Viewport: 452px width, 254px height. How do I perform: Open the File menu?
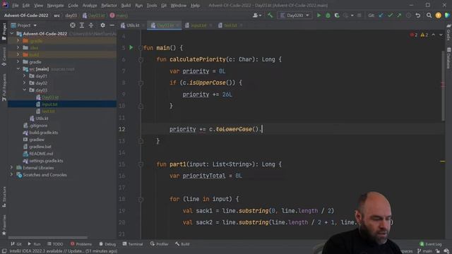click(16, 5)
